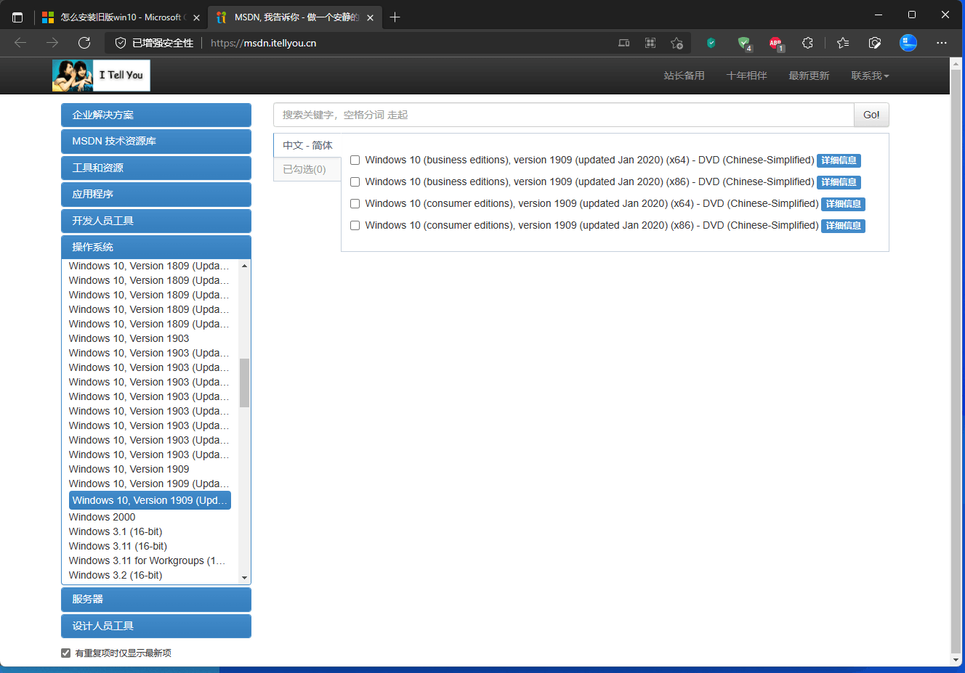
Task: Open a new browser tab
Action: tap(395, 17)
